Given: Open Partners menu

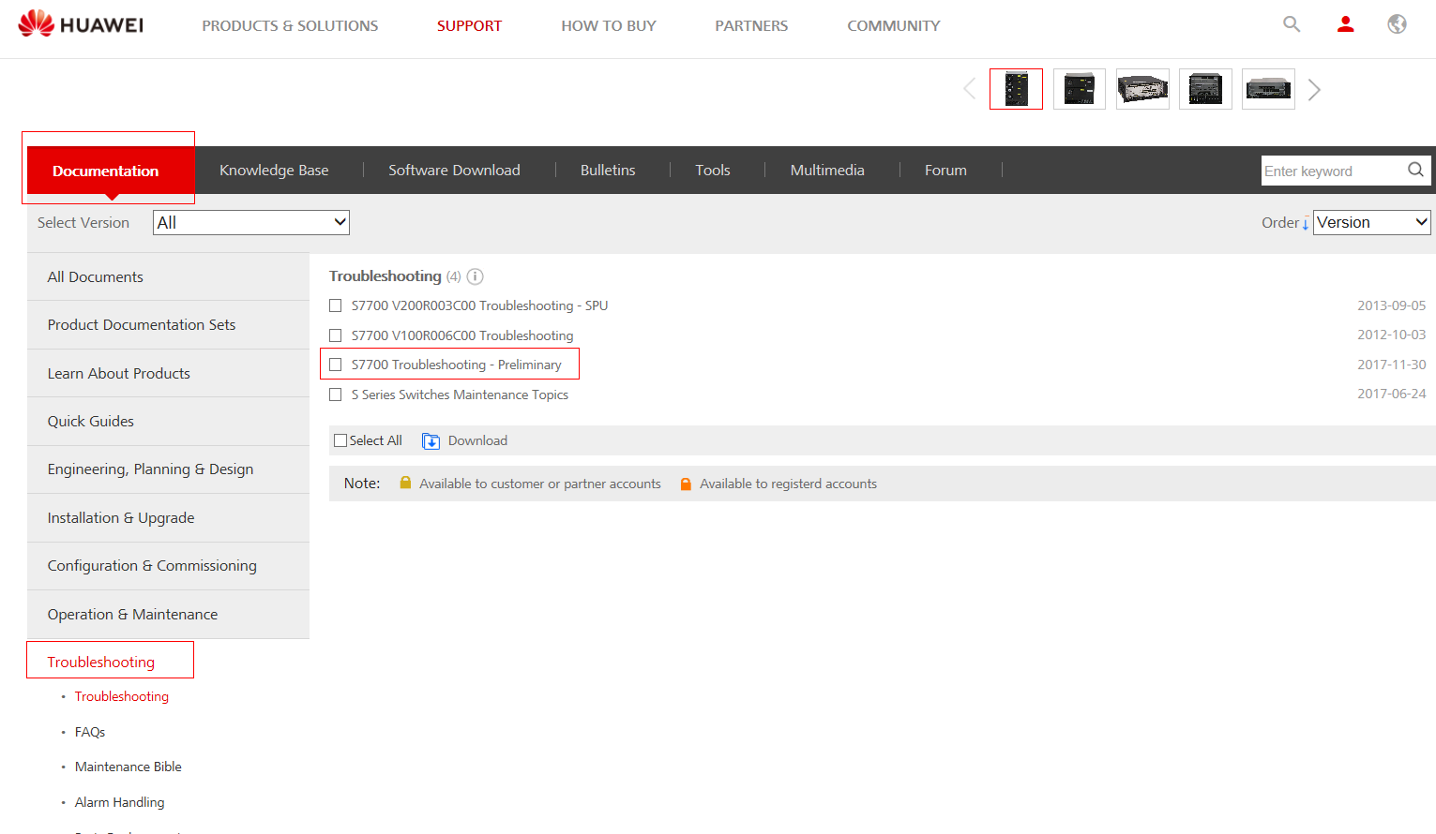Looking at the screenshot, I should point(751,25).
